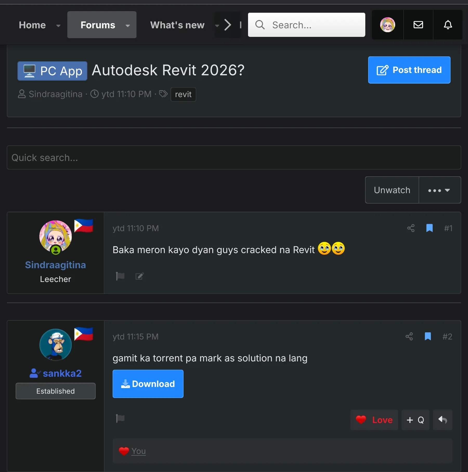The width and height of the screenshot is (468, 472).
Task: Click the Download button in post #2
Action: (148, 384)
